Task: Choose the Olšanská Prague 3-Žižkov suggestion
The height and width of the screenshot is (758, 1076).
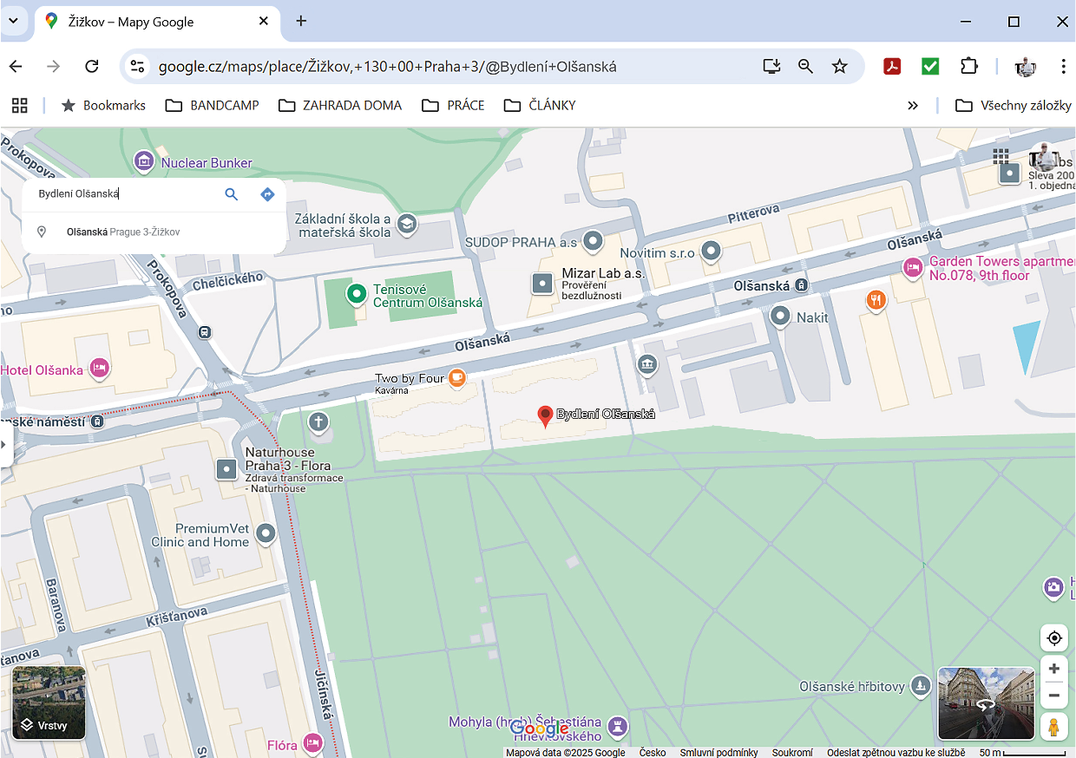Action: pos(154,232)
